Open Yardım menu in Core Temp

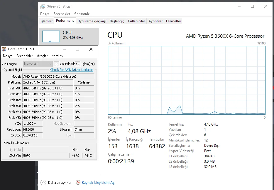tap(57, 56)
